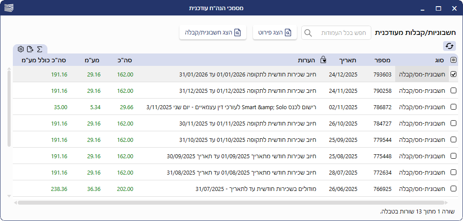Click the lock icon in header
463x221 pixels.
[x=323, y=60]
